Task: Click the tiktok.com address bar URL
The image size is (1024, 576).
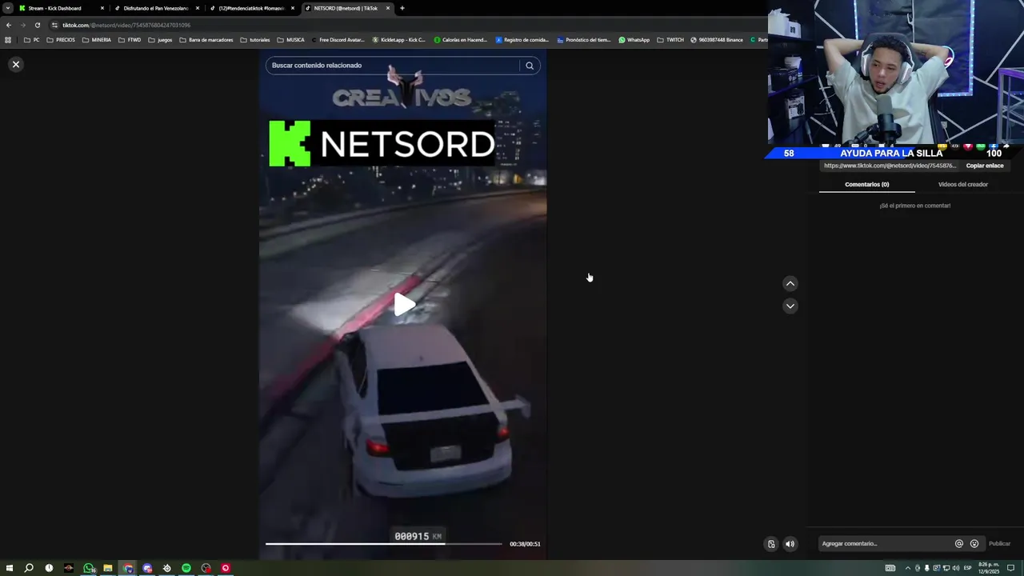Action: click(x=126, y=25)
